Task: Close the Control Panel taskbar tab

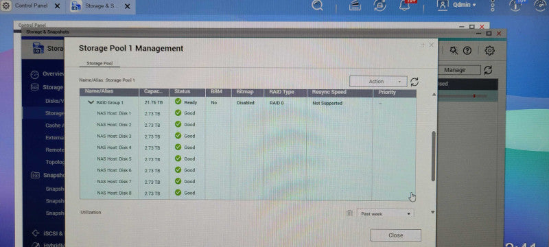Action: click(x=58, y=6)
